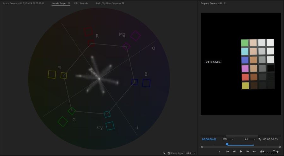Viewport: 284px width, 156px height.
Task: Open the Lumetri Scopes panel menu
Action: 69,3
